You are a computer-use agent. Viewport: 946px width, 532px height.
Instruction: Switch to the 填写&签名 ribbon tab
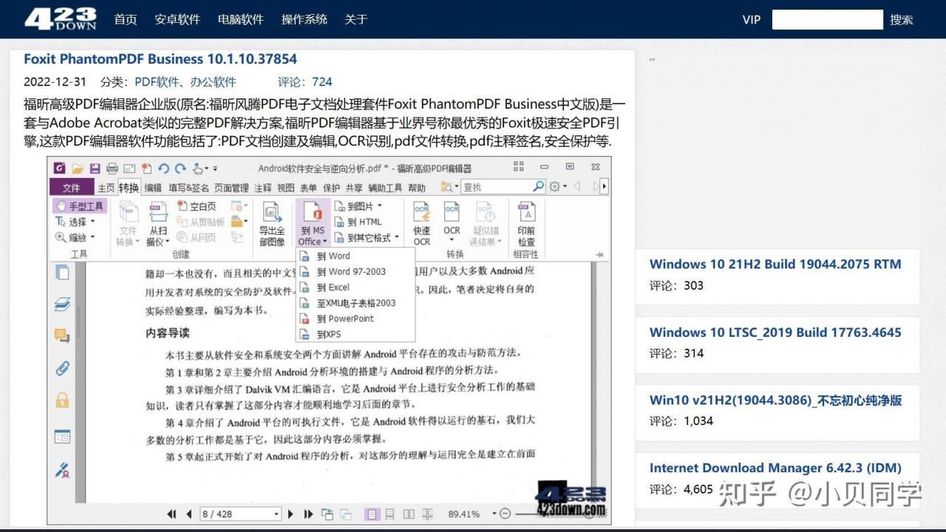[x=188, y=188]
